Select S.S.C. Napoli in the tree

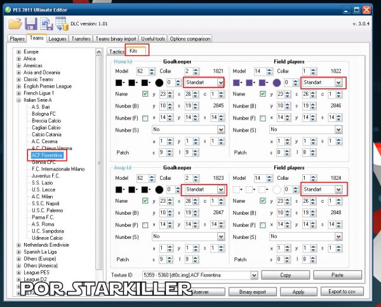[x=46, y=203]
